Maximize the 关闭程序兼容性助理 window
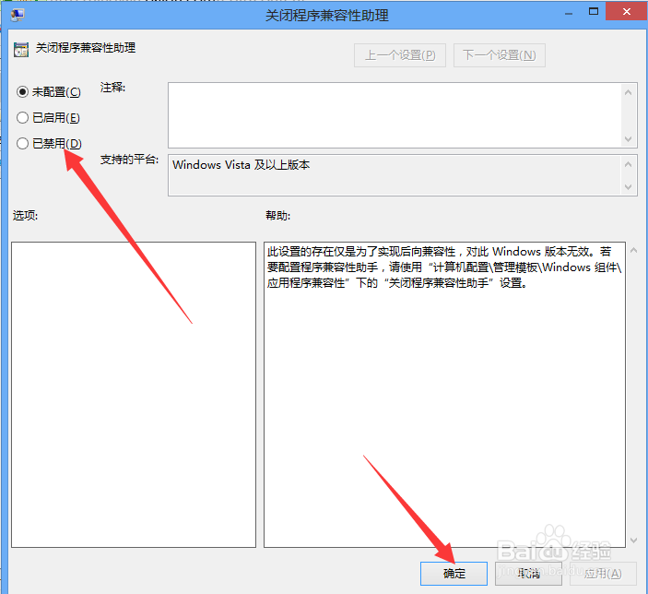This screenshot has height=594, width=648. [594, 12]
